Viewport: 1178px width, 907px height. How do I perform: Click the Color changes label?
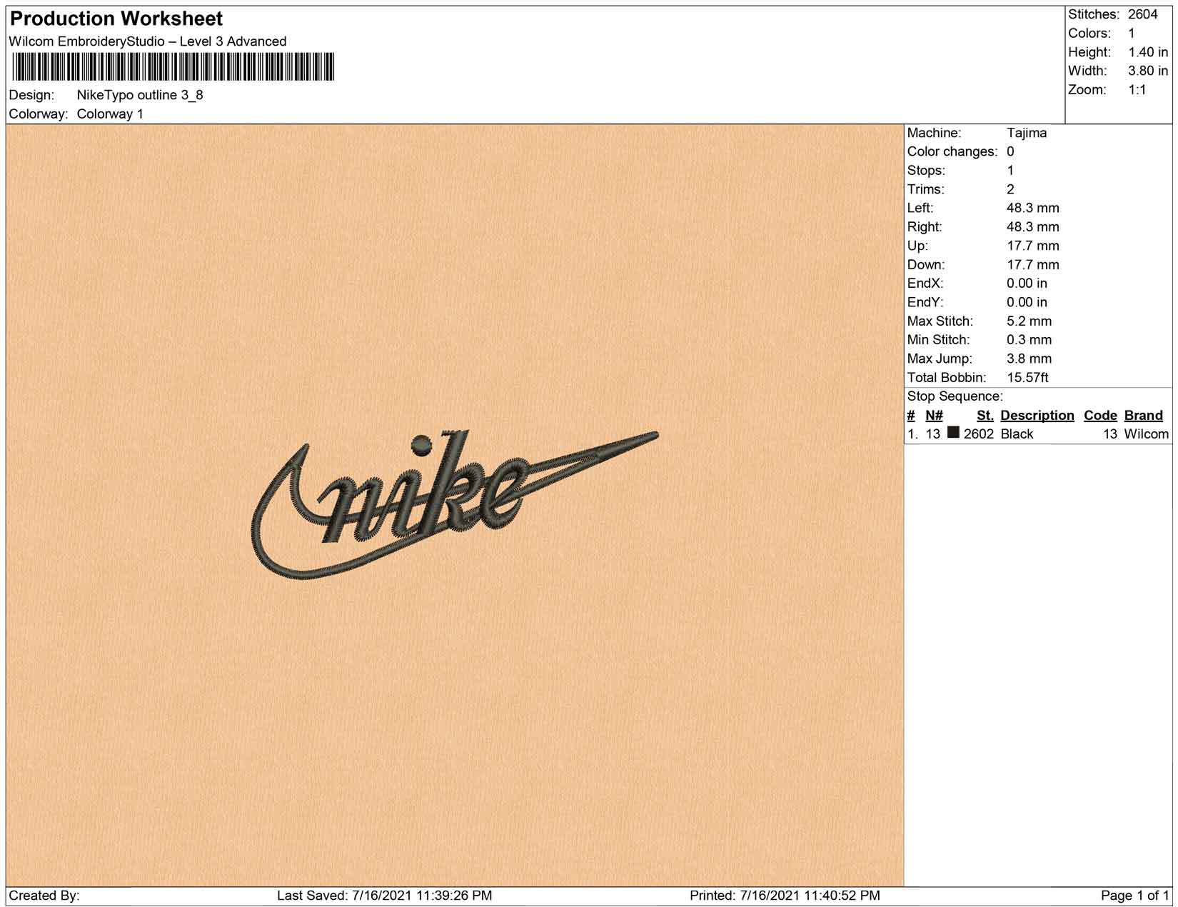(x=952, y=151)
